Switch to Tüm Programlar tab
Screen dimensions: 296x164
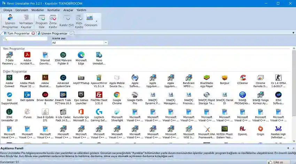[x=18, y=33]
